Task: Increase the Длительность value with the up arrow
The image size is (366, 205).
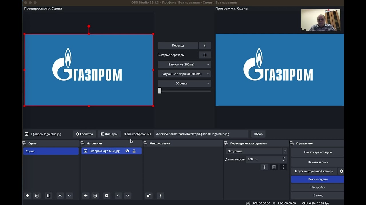Action: pos(284,158)
